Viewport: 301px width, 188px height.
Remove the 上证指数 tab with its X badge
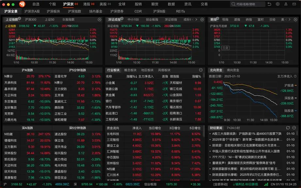point(19,18)
